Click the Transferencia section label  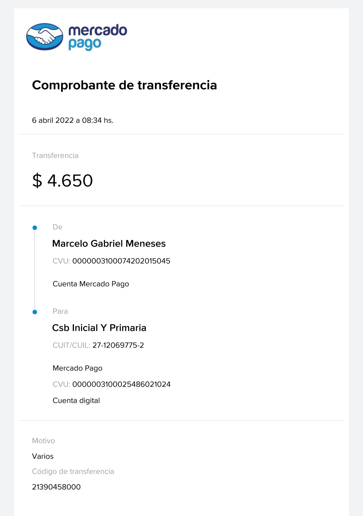pyautogui.click(x=55, y=156)
